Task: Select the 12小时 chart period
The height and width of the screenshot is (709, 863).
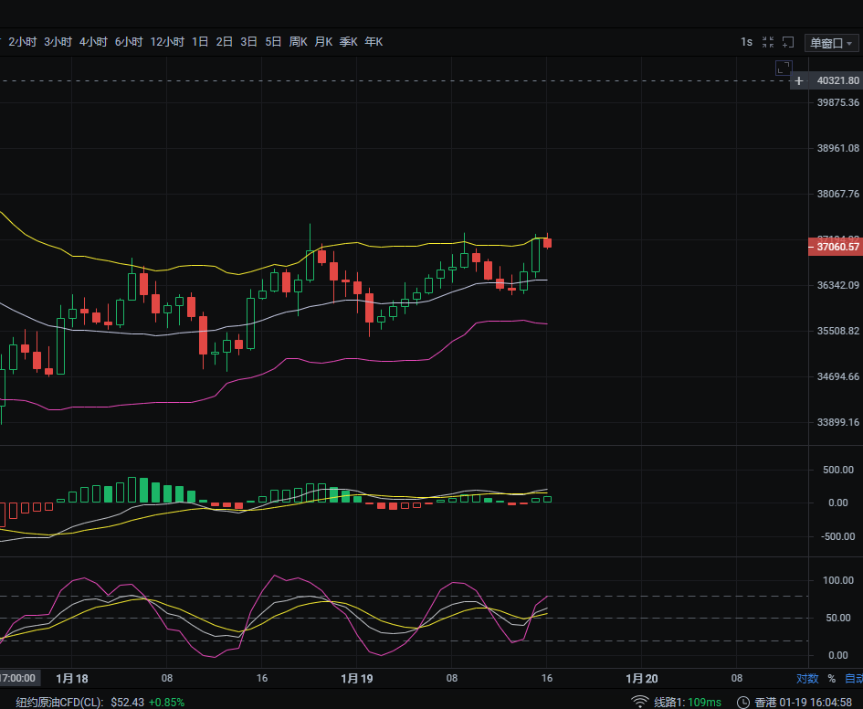Action: tap(167, 42)
